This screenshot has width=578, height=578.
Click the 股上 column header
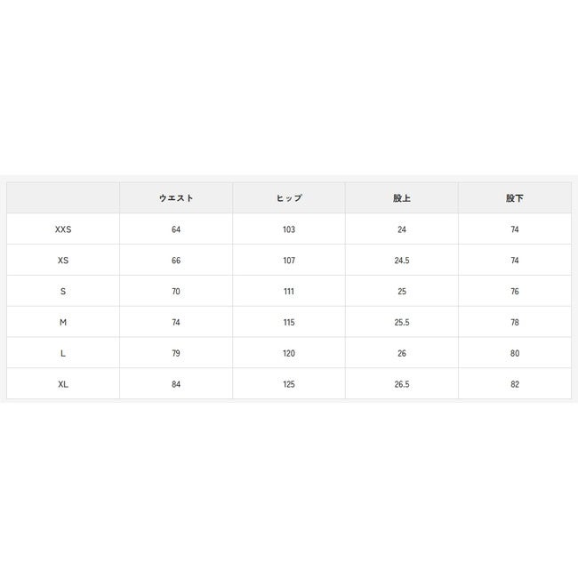[402, 198]
